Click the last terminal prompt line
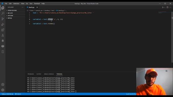Screen dimensions: 173x97 [x=52, y=92]
